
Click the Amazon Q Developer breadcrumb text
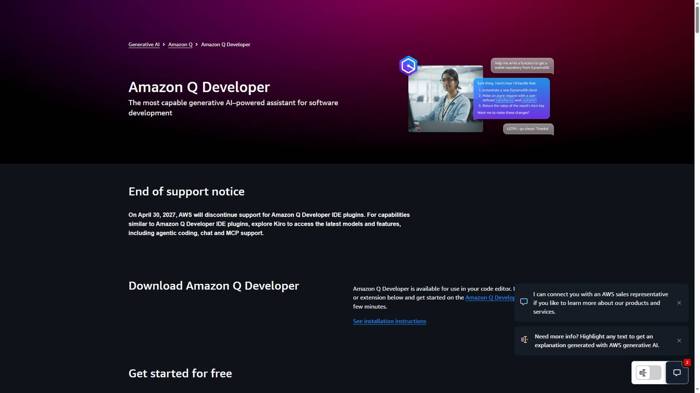click(x=226, y=45)
